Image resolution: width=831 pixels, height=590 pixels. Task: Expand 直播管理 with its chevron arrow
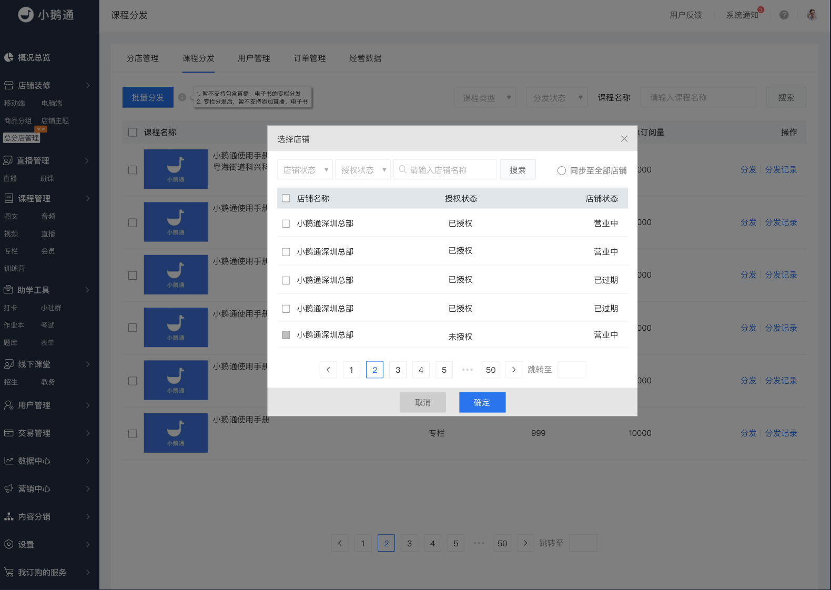click(88, 160)
